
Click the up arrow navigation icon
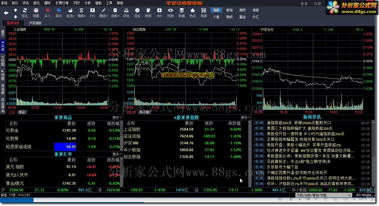[16, 10]
